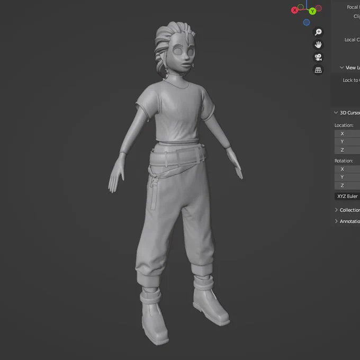Click the 'Lock to' label
The width and height of the screenshot is (360, 360).
(x=350, y=80)
